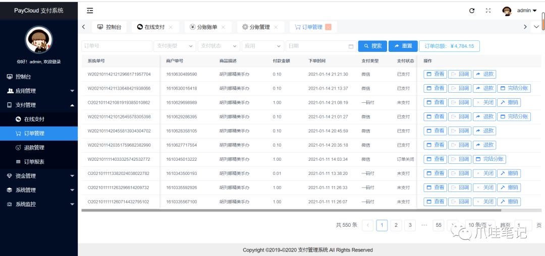This screenshot has height=256, width=545.
Task: Click the pagination ellipsis to jump pages
Action: tap(424, 225)
